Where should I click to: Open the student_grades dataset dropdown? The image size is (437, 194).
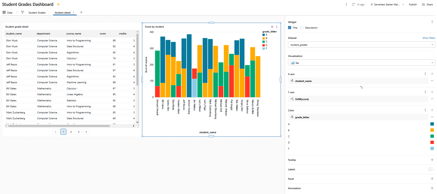tap(361, 45)
